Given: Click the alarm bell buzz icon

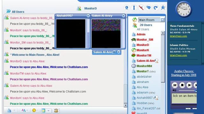Looking at the screenshot, I should pos(56,111).
